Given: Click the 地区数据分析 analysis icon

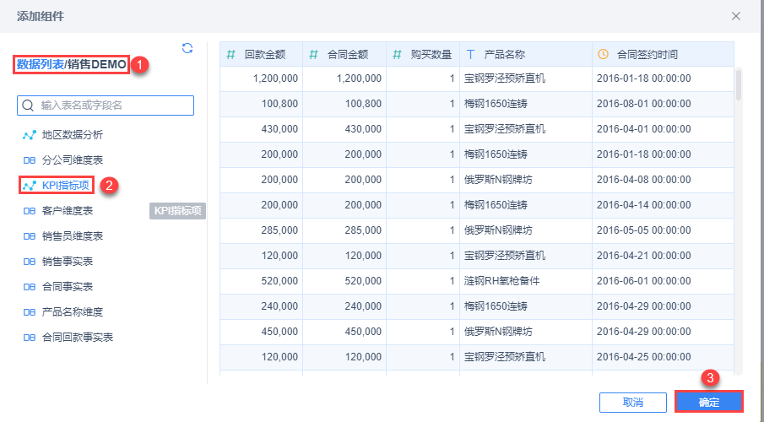Looking at the screenshot, I should (x=30, y=134).
